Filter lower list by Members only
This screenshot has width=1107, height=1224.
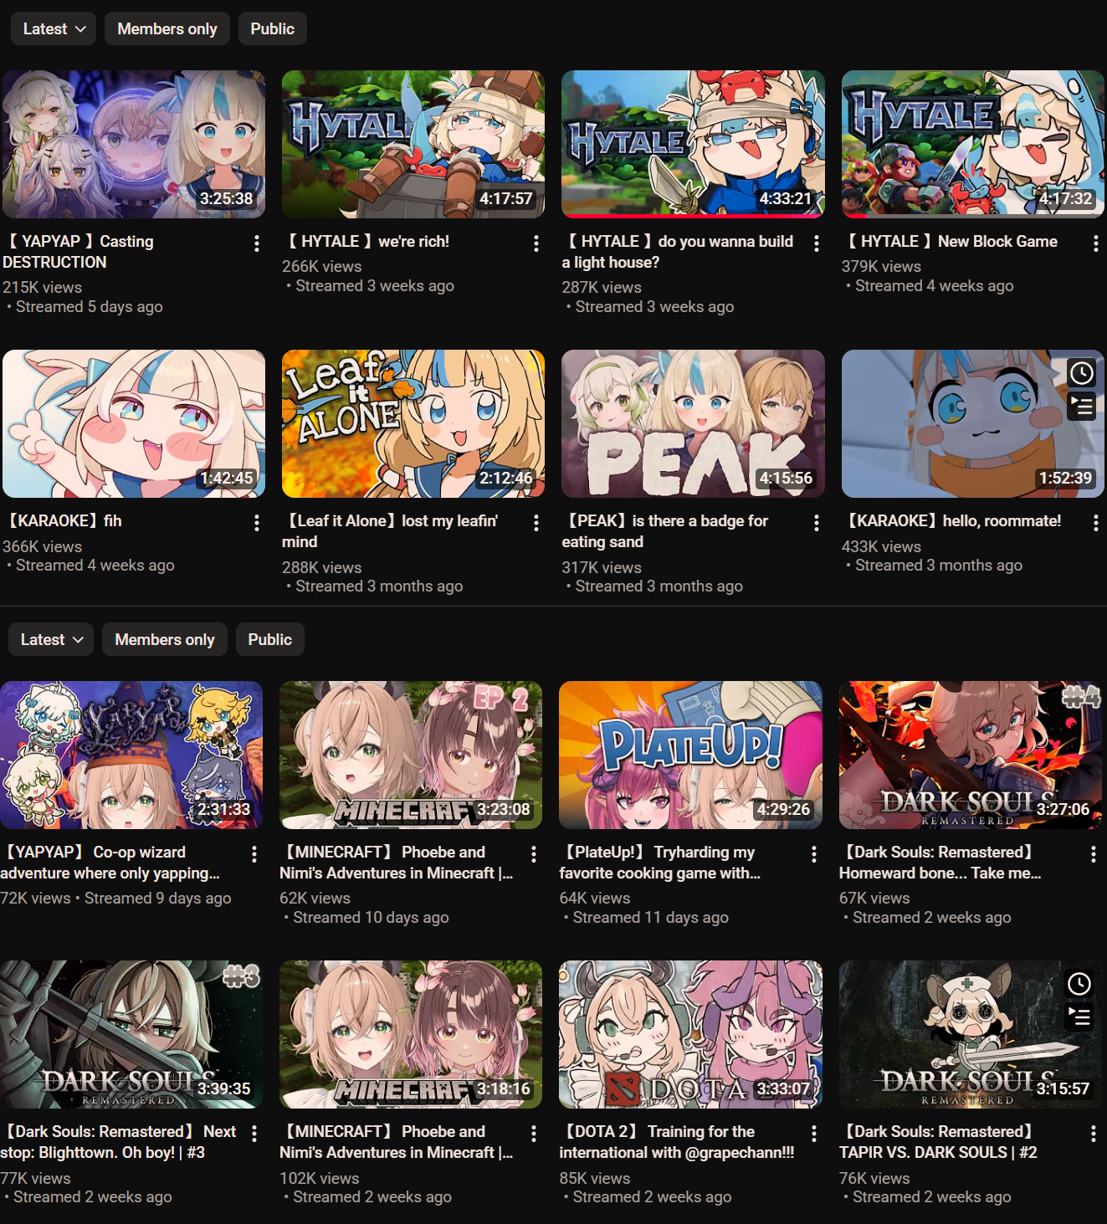click(x=165, y=639)
